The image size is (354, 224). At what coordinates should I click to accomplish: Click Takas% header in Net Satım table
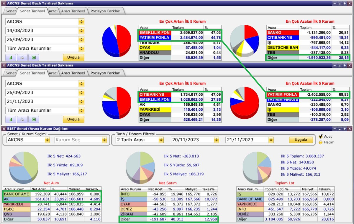(209, 189)
